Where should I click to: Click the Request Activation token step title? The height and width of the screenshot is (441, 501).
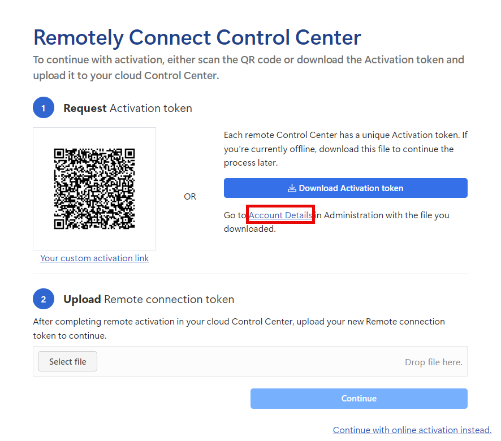tap(128, 109)
